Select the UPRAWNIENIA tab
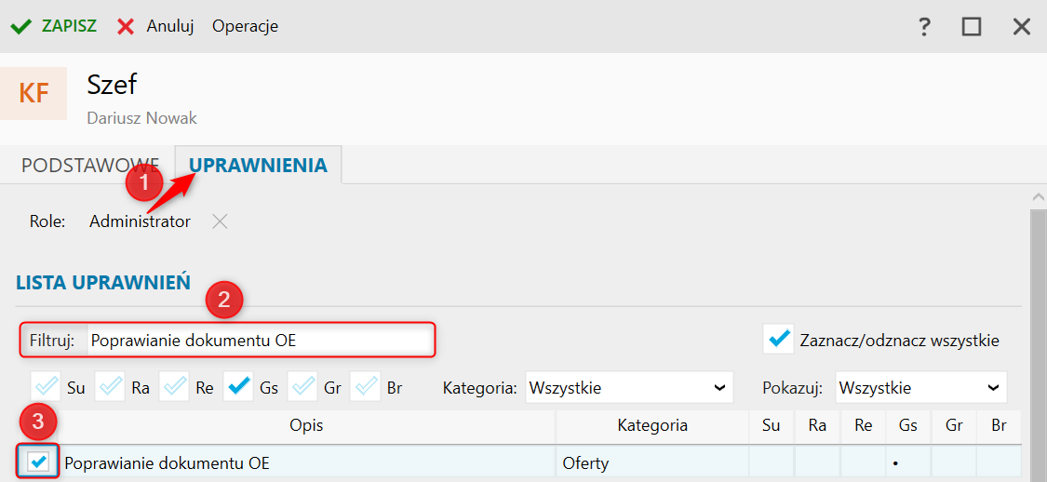1047x482 pixels. point(259,165)
